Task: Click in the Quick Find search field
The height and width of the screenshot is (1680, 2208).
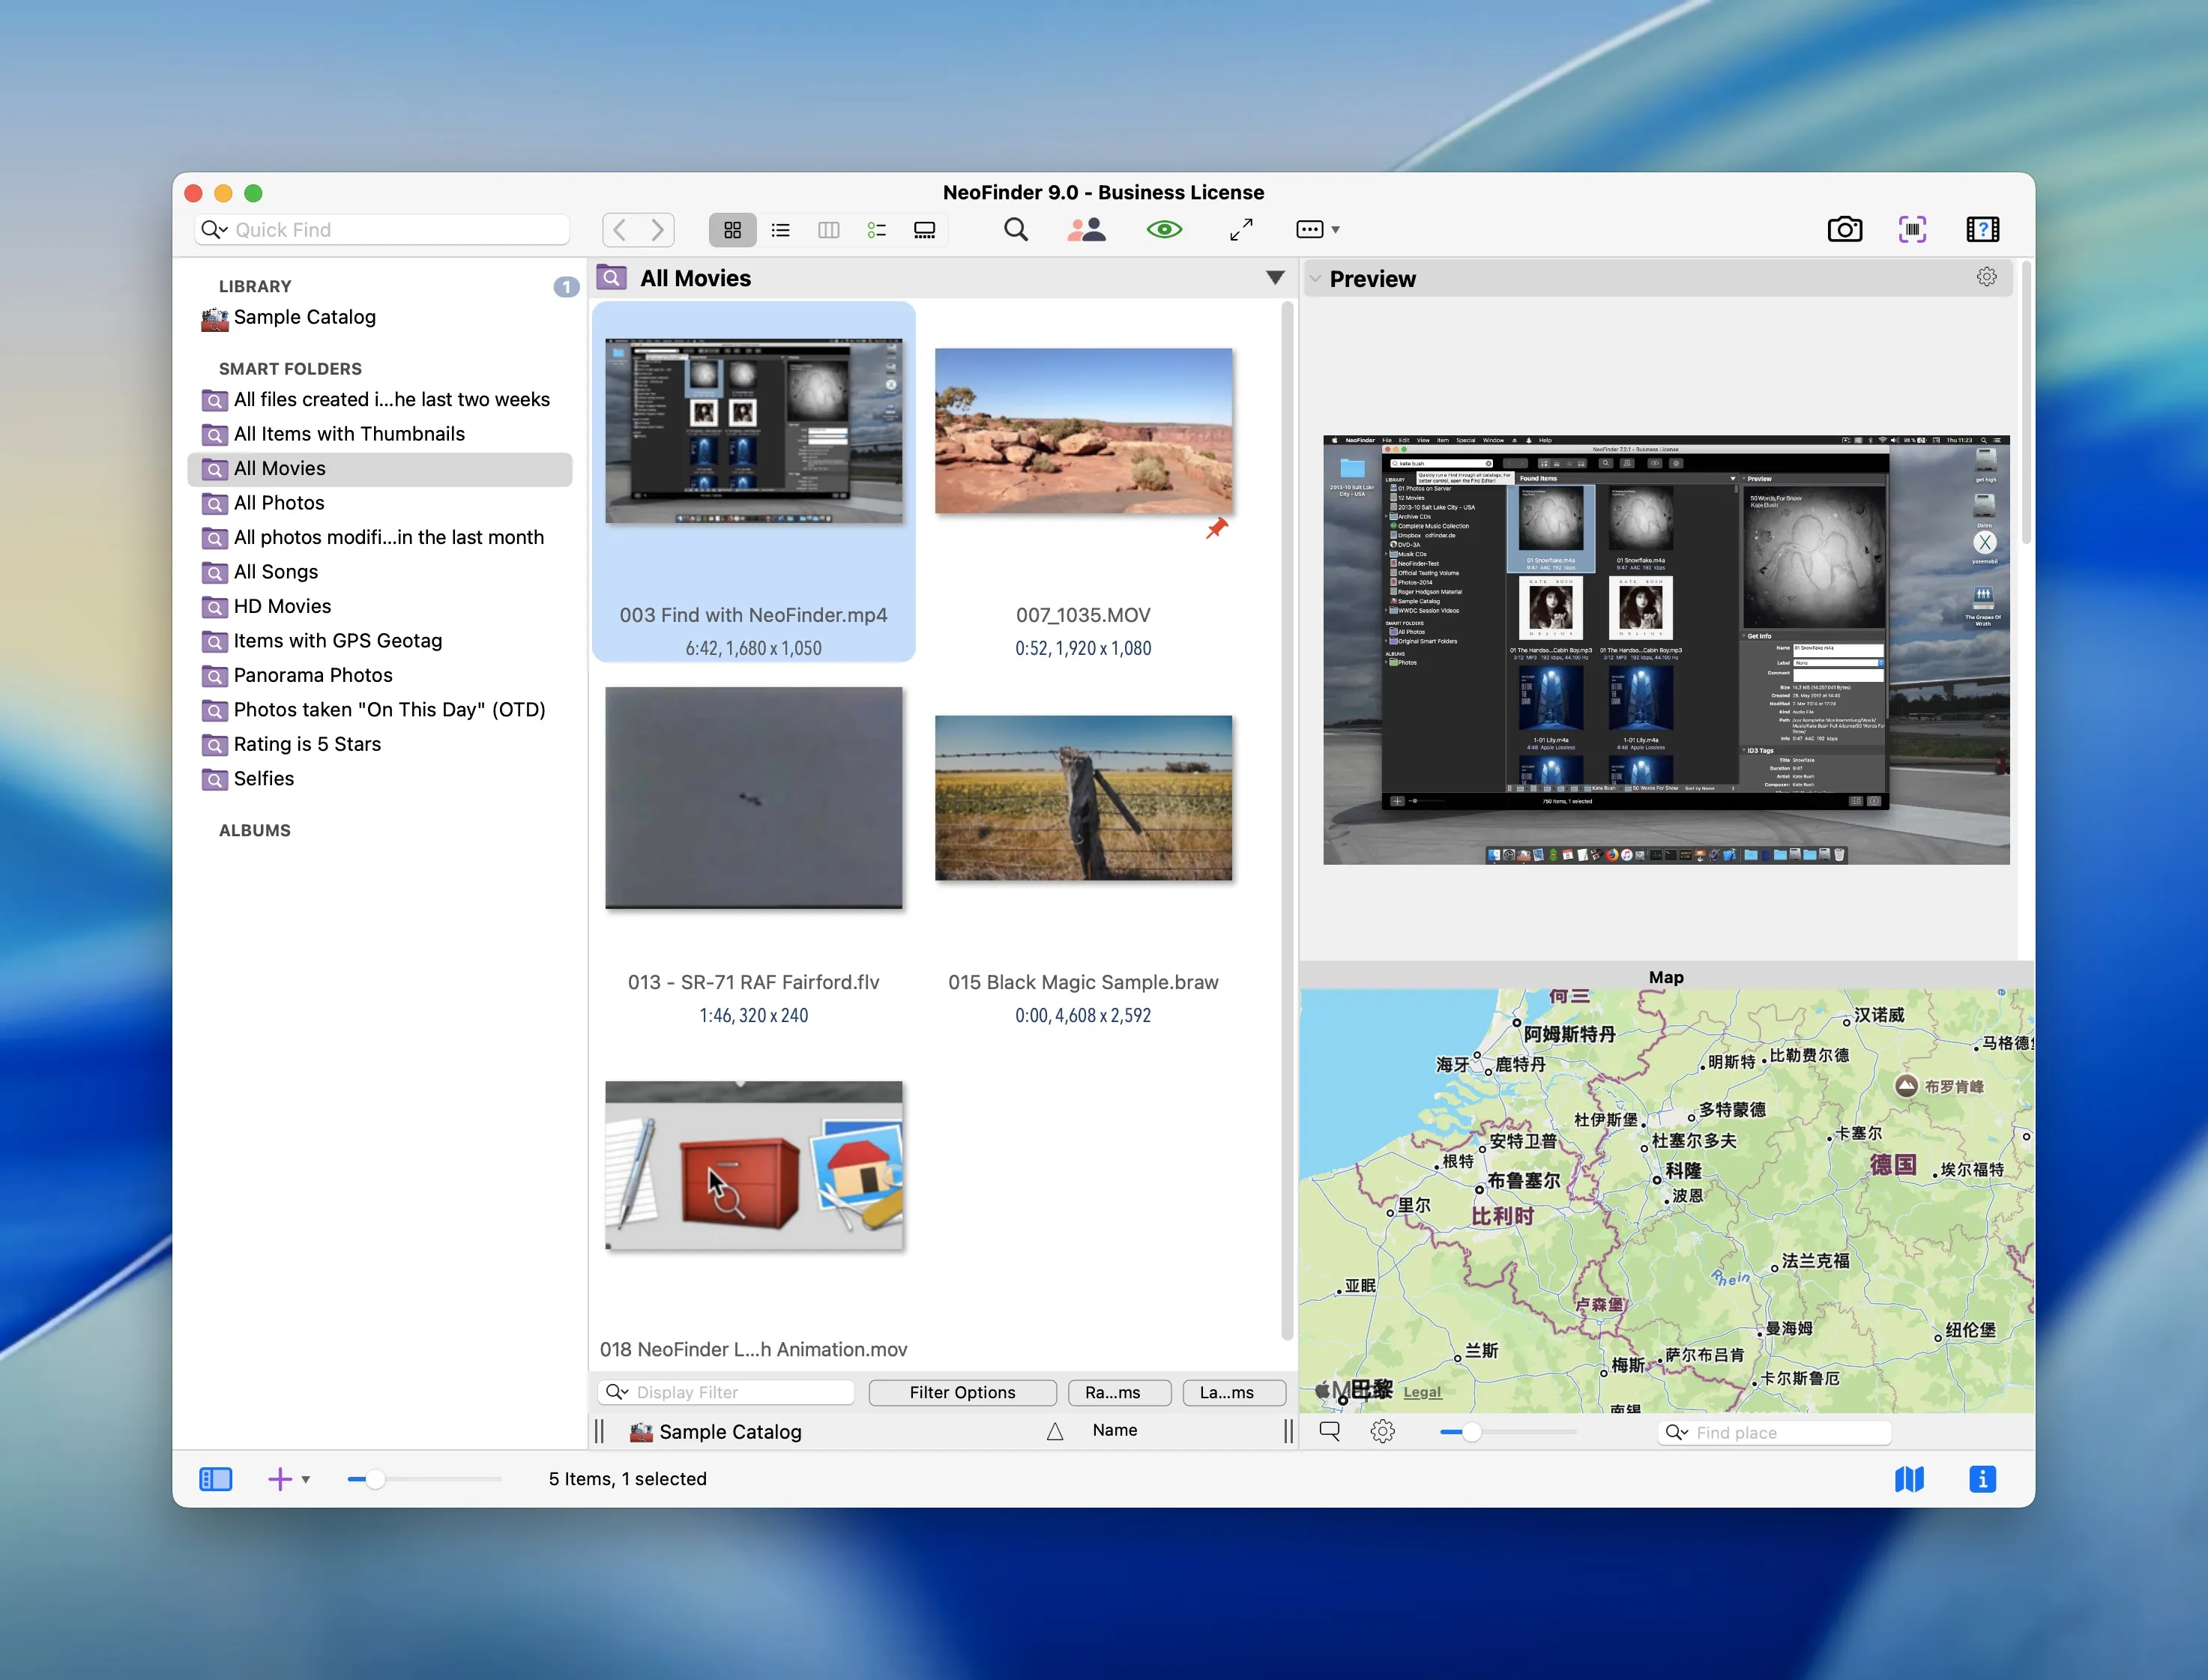Action: pyautogui.click(x=383, y=230)
